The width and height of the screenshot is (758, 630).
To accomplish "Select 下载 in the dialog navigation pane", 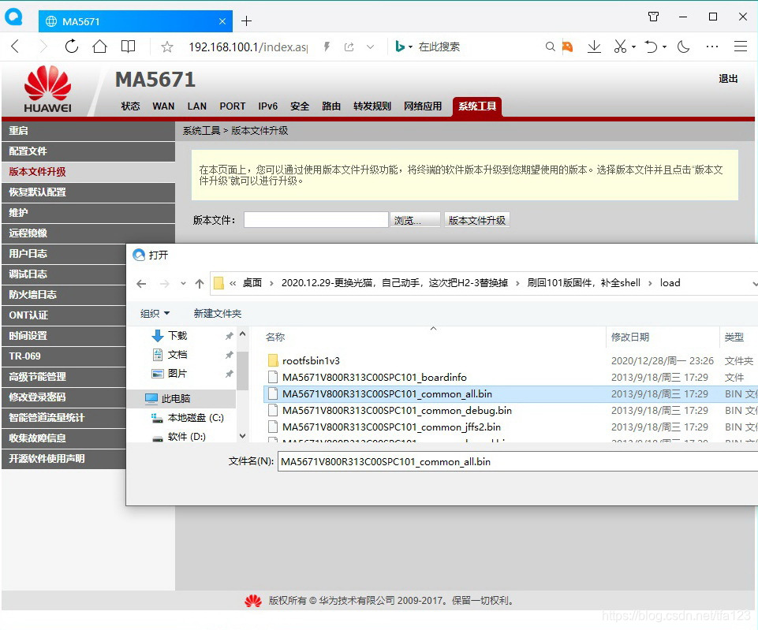I will (177, 336).
